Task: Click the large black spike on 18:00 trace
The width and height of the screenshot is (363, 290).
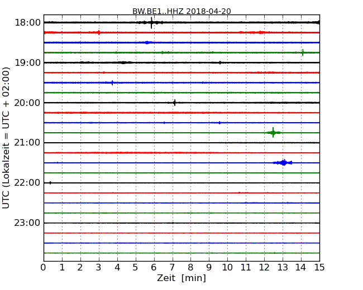Action: pos(151,23)
